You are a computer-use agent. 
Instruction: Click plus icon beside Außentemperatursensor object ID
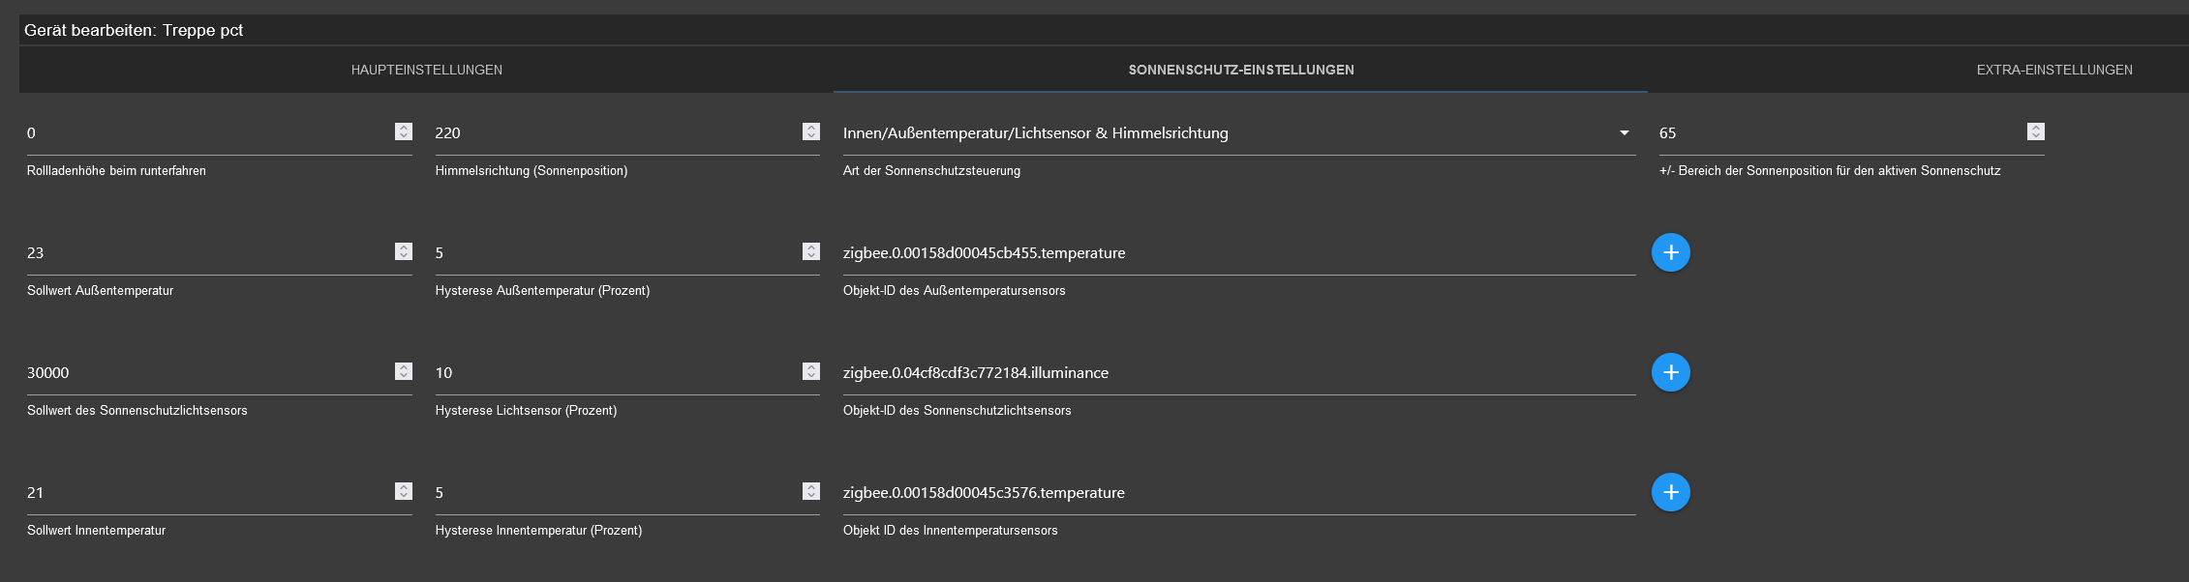point(1670,252)
